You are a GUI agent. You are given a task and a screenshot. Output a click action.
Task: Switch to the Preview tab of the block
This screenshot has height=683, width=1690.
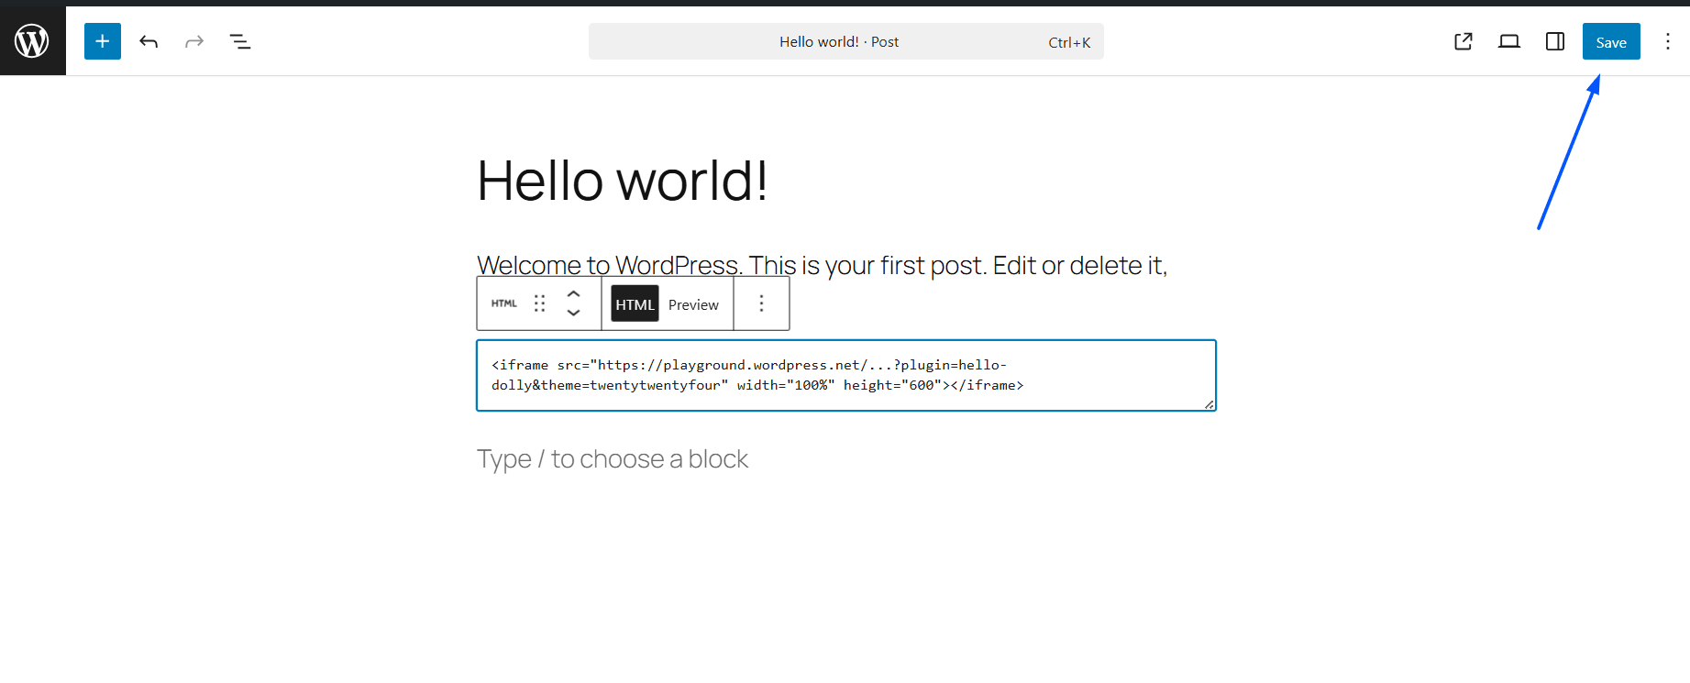(x=693, y=304)
